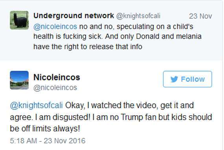Click the Twitter bird icon in Follow button

[174, 79]
